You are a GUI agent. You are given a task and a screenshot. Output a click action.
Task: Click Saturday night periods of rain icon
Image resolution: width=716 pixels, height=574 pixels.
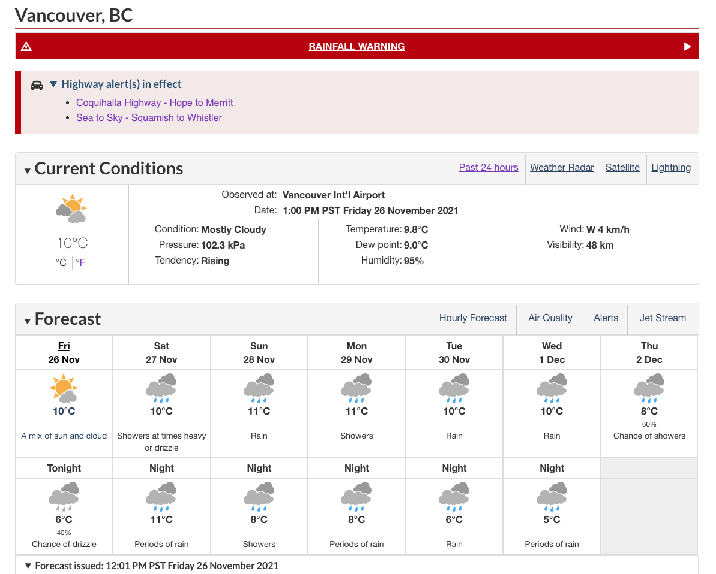tap(161, 497)
